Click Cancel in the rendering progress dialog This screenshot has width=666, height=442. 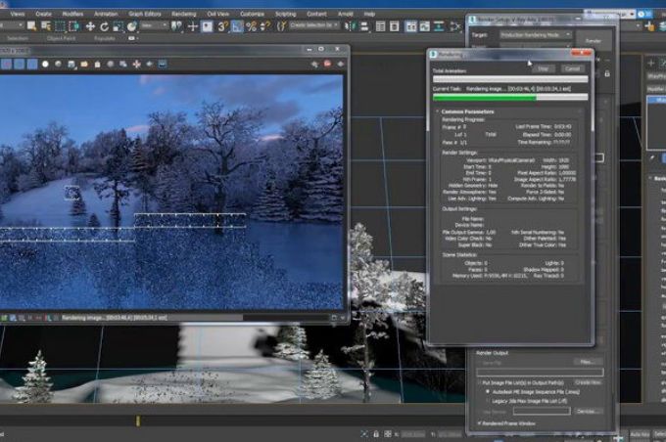pos(572,68)
